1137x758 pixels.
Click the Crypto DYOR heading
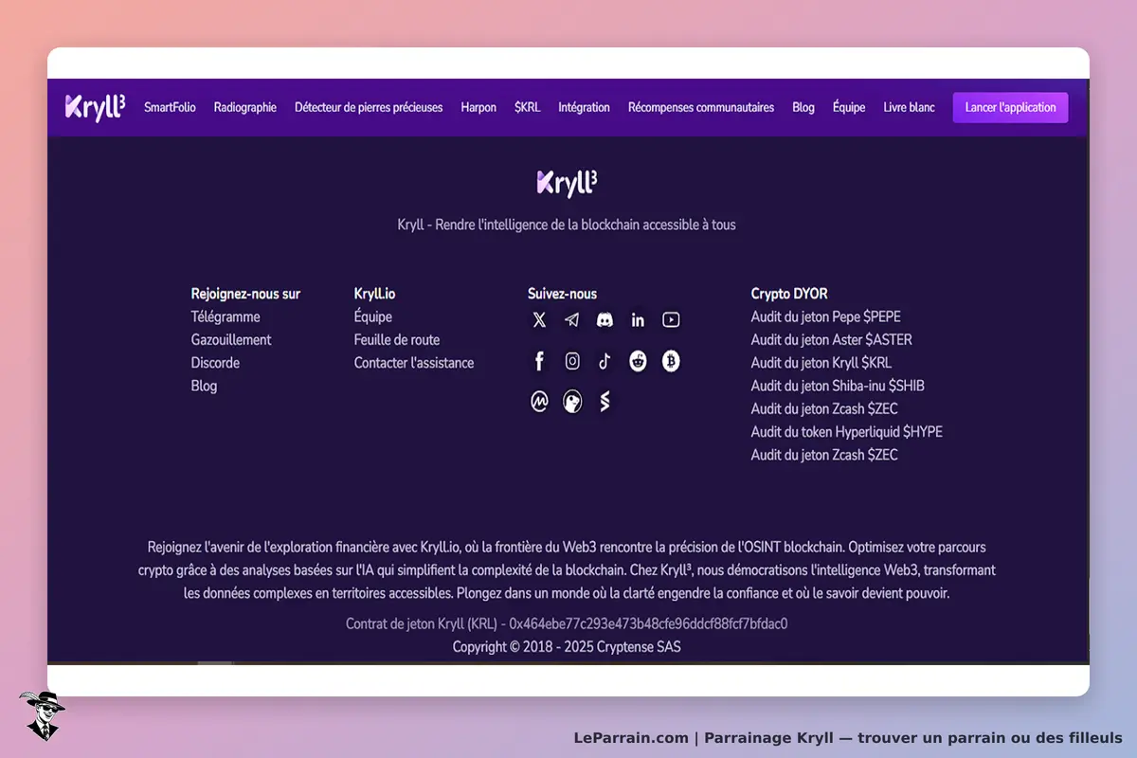pyautogui.click(x=789, y=294)
